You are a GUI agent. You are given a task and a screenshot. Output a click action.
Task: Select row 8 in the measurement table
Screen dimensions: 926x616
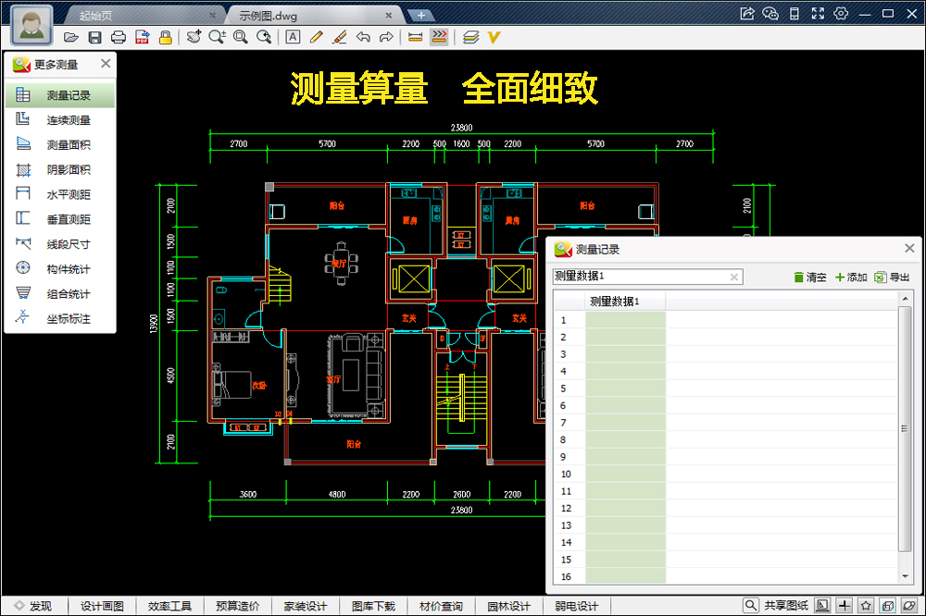(x=726, y=439)
